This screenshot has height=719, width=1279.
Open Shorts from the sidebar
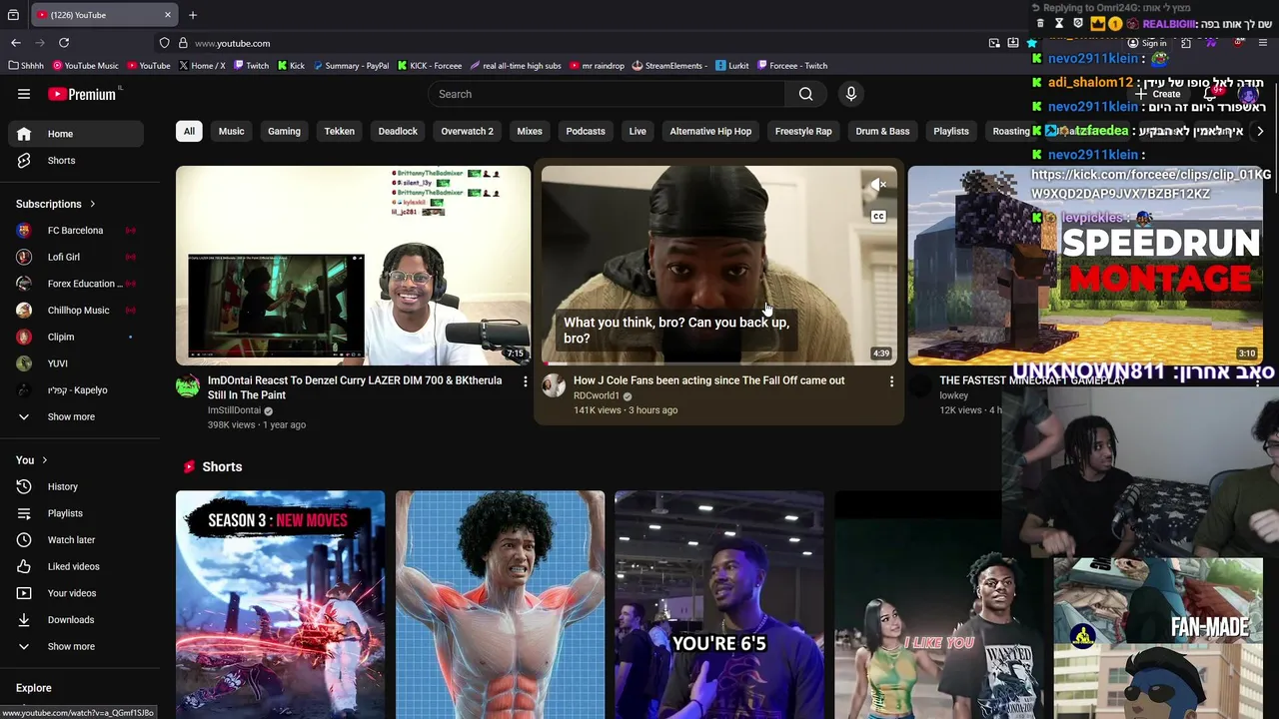[x=76, y=161]
